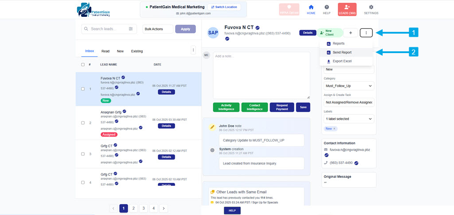Viewport: 454px width, 215px height.
Task: Click the PatientGain logo
Action: pos(93,10)
